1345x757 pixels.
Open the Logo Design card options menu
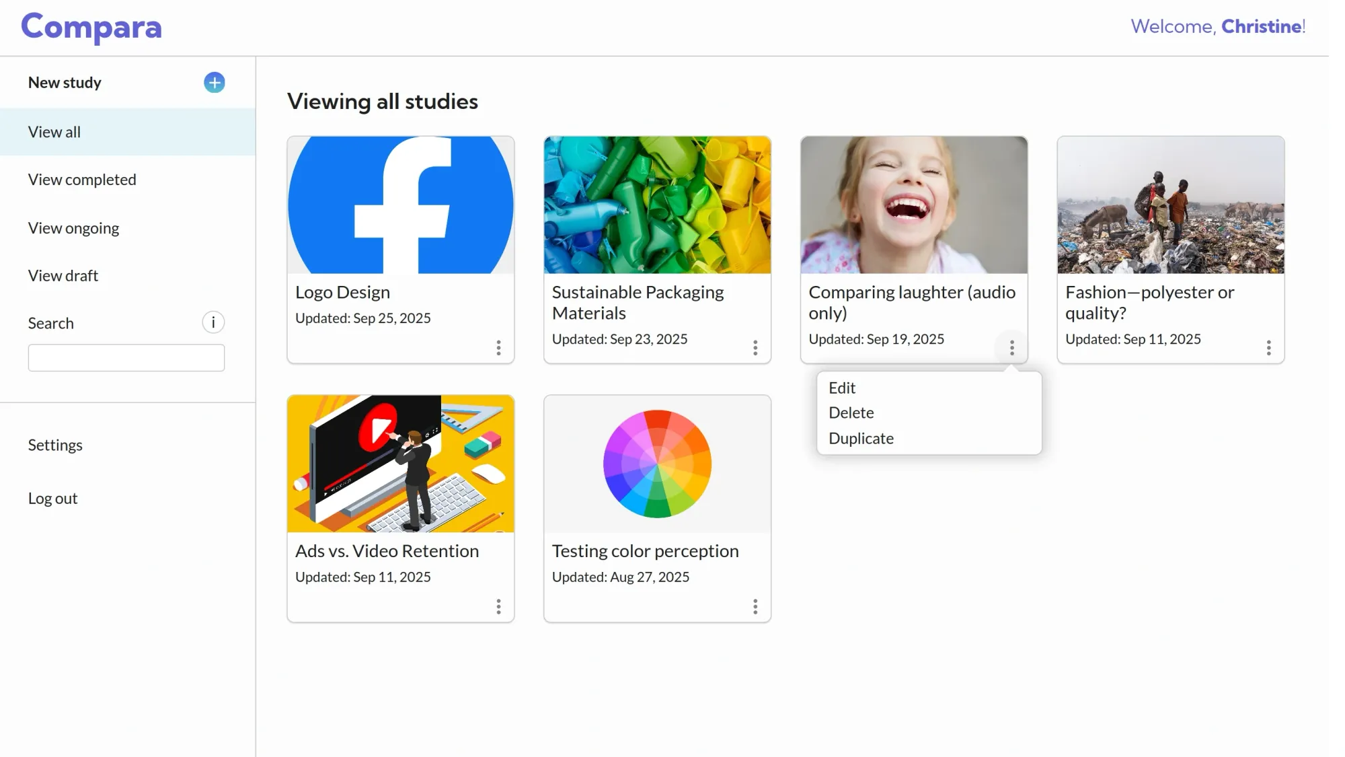[498, 348]
